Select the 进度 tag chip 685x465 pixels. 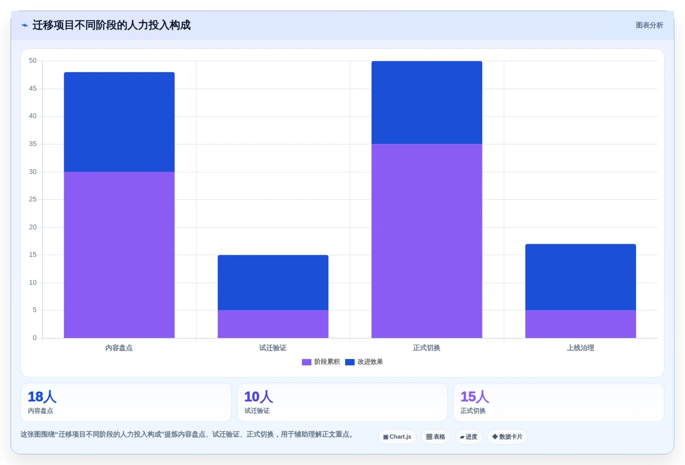[468, 437]
